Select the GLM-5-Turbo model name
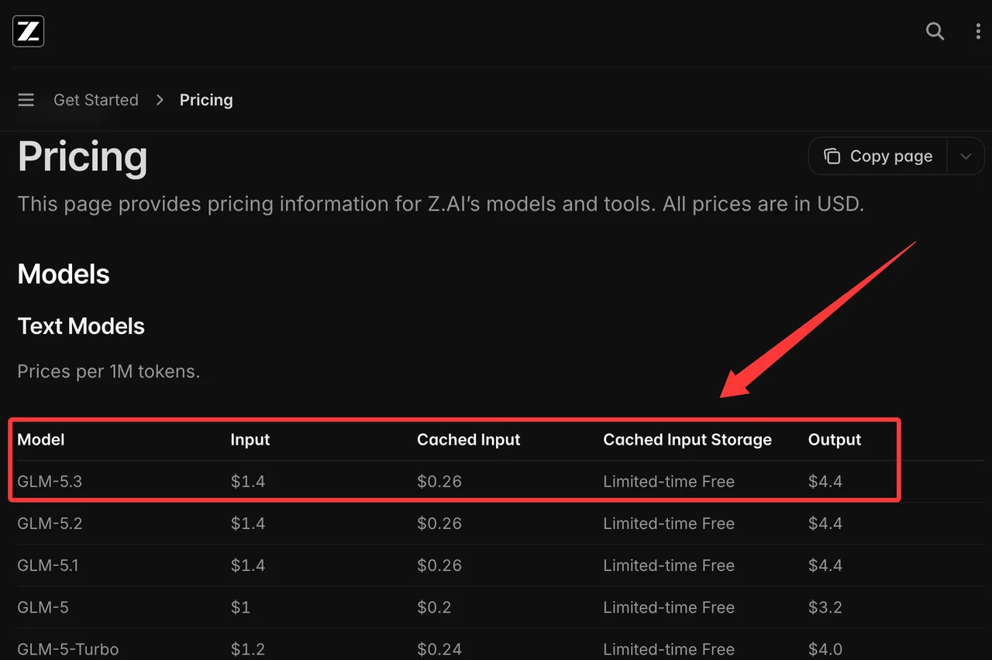The image size is (992, 660). (x=68, y=649)
